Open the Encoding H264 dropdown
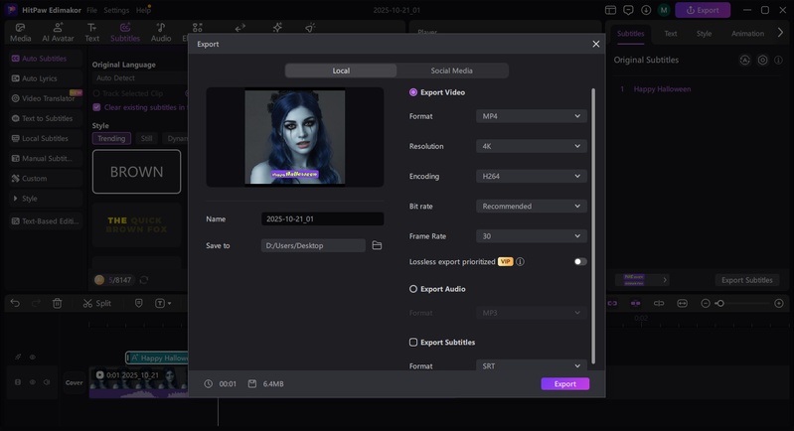The width and height of the screenshot is (794, 431). [531, 176]
